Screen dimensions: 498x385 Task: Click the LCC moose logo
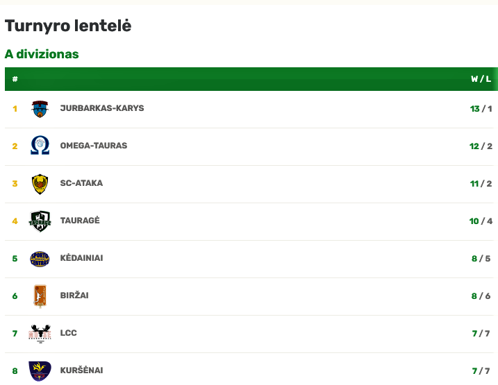coord(40,334)
